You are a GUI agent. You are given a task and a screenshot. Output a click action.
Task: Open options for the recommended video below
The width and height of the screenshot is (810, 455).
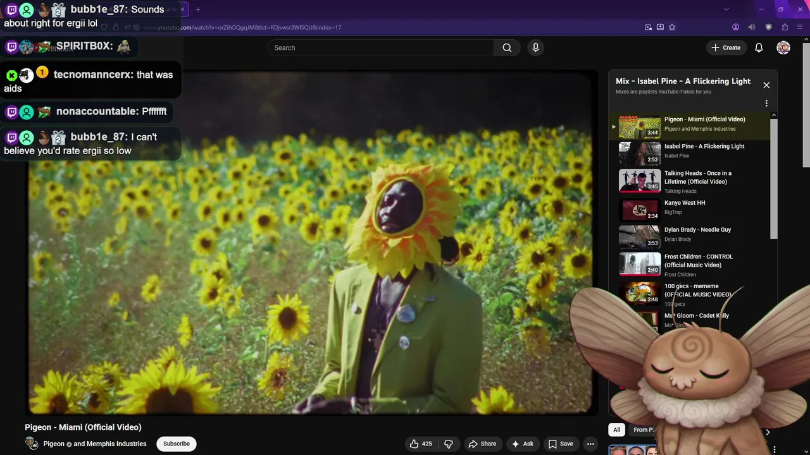pyautogui.click(x=775, y=449)
